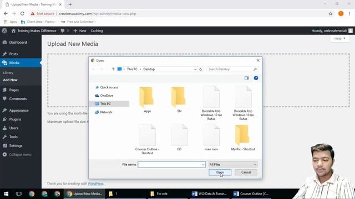Screen dimensions: 355x199
Task: Bookmark this page with the star icon
Action: point(331,13)
